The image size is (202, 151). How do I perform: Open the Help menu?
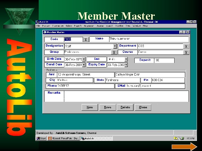[145, 26]
